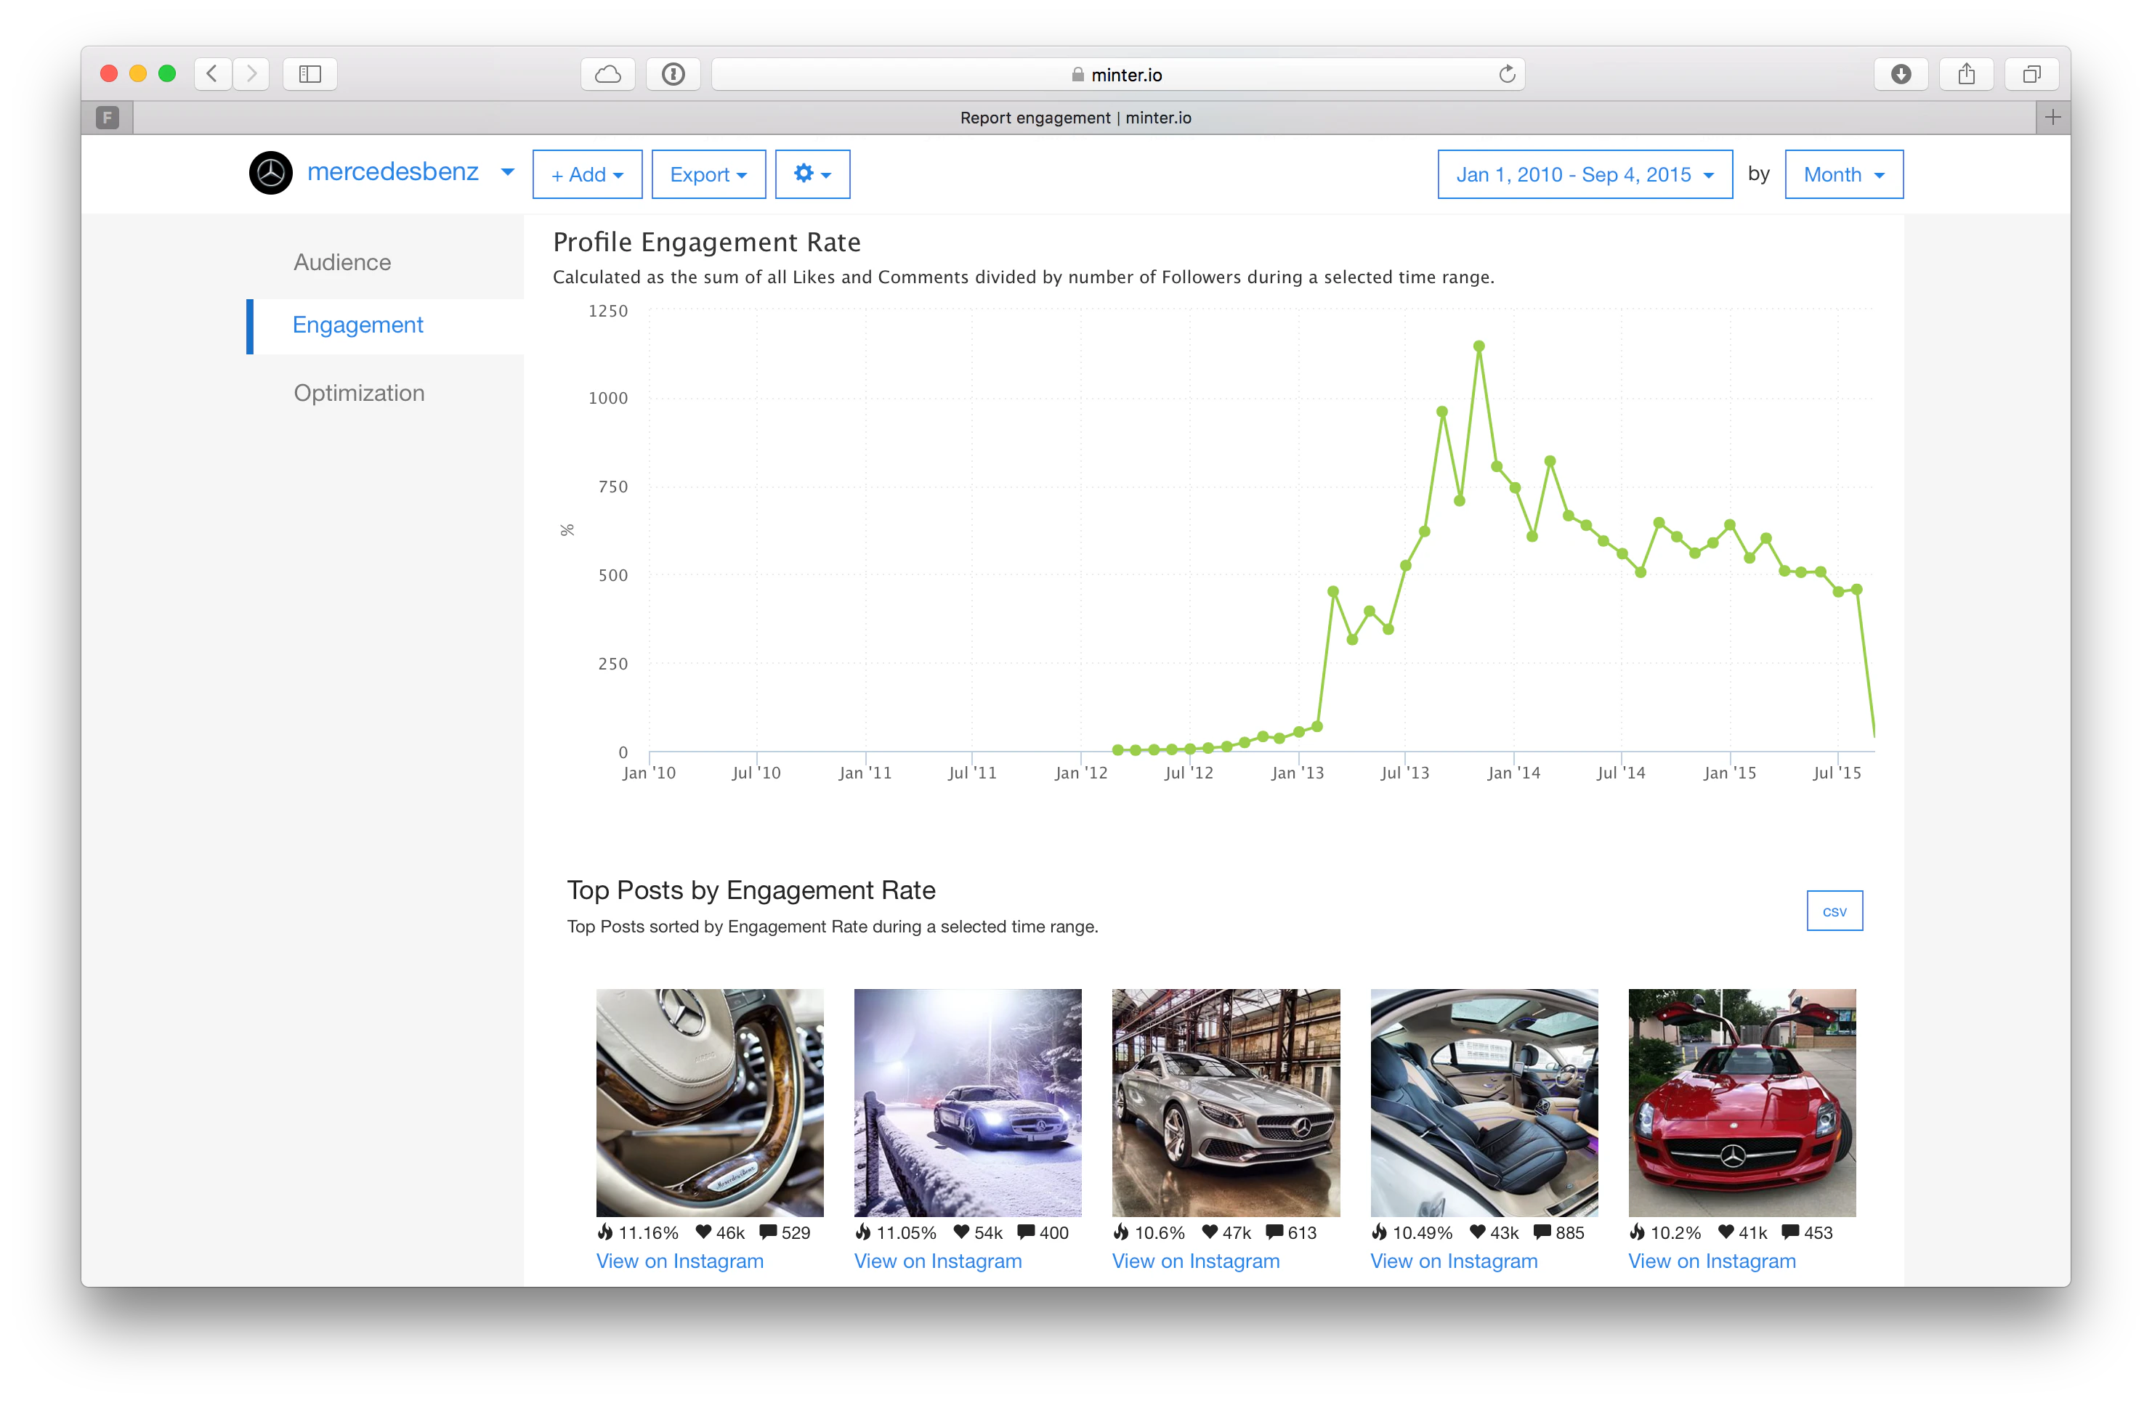Click the Safari sidebar toggle icon
The width and height of the screenshot is (2152, 1403).
pyautogui.click(x=310, y=74)
